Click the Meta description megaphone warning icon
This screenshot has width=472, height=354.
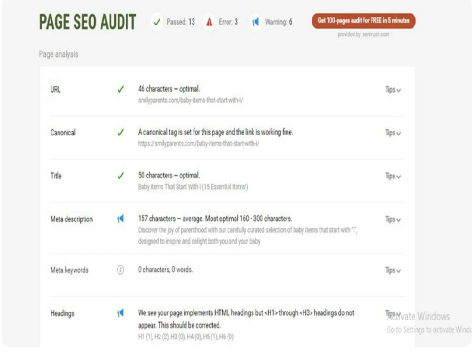pos(120,219)
